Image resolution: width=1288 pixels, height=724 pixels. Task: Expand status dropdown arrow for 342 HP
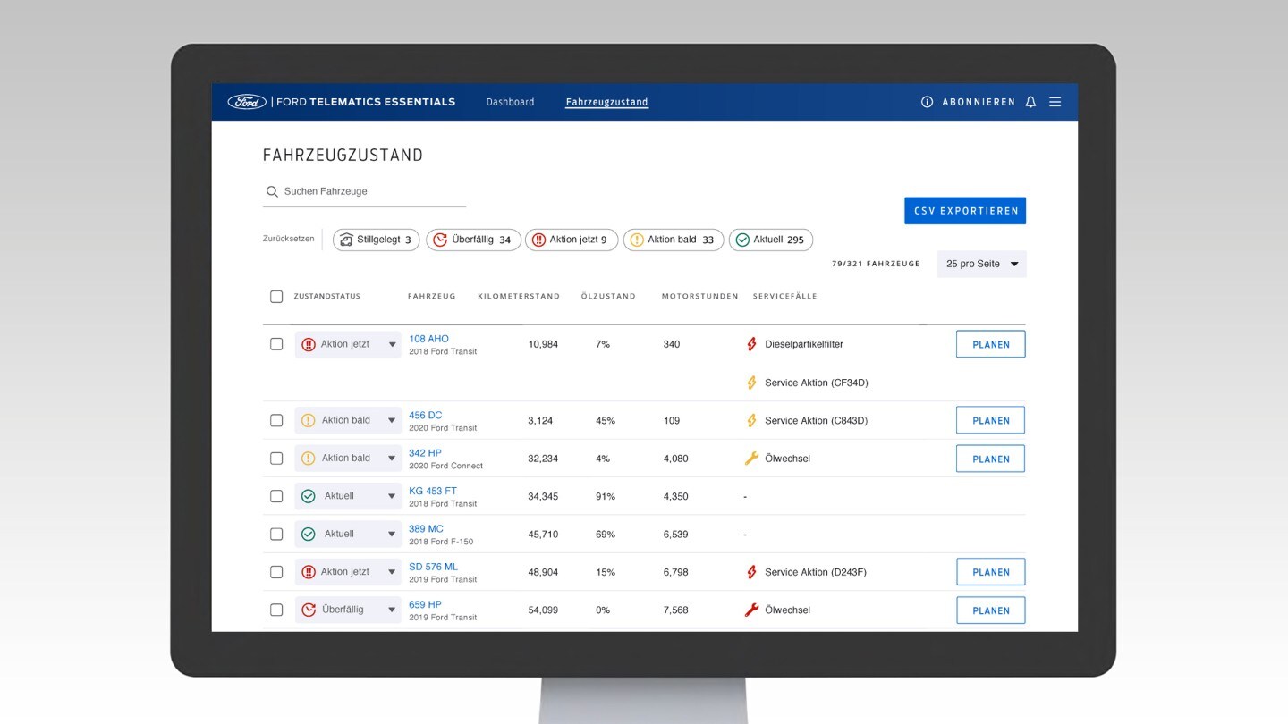click(392, 459)
